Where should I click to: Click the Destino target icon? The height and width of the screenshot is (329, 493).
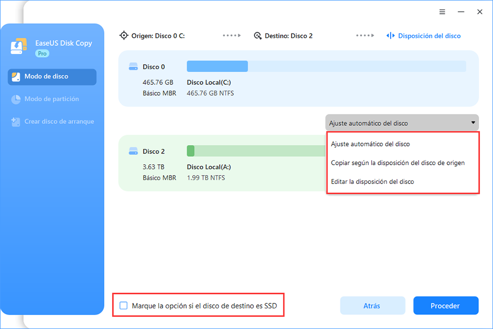[x=258, y=36]
